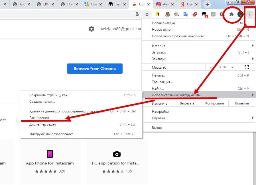This screenshot has width=256, height=185.
Task: Expand the 'История' submenu
Action: click(198, 46)
